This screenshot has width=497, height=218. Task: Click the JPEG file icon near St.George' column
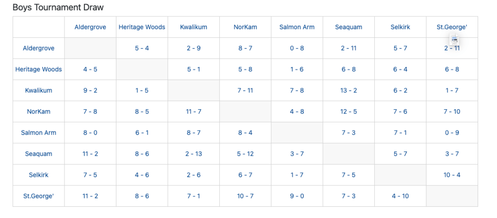pos(454,40)
